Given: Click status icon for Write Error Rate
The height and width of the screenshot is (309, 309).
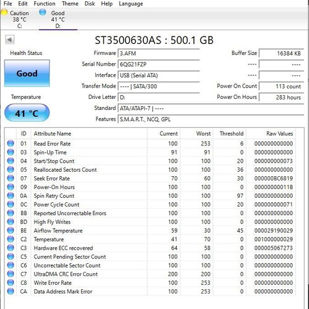Looking at the screenshot, I should pos(11,282).
